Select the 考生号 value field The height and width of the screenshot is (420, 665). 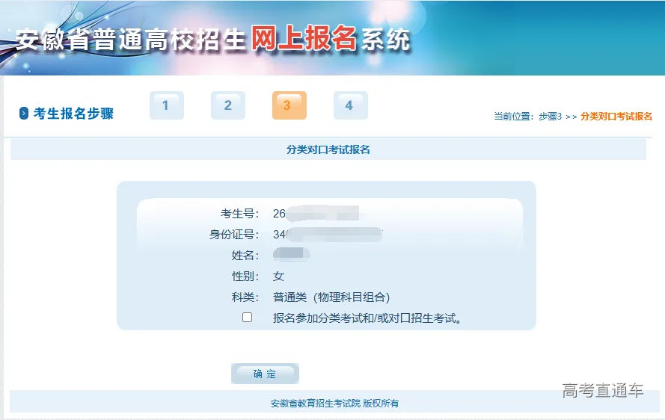click(316, 214)
